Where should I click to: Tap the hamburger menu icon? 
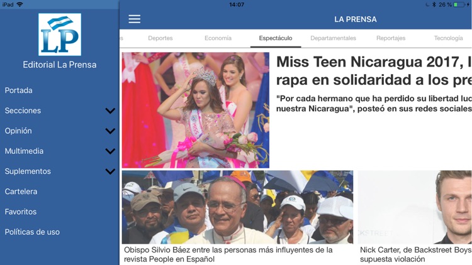click(x=134, y=19)
